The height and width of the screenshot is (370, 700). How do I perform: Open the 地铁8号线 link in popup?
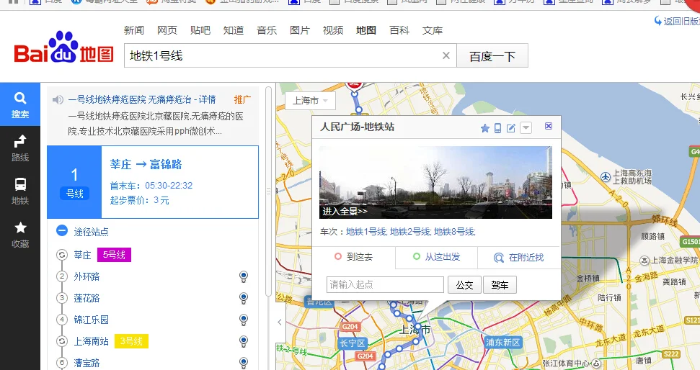454,232
